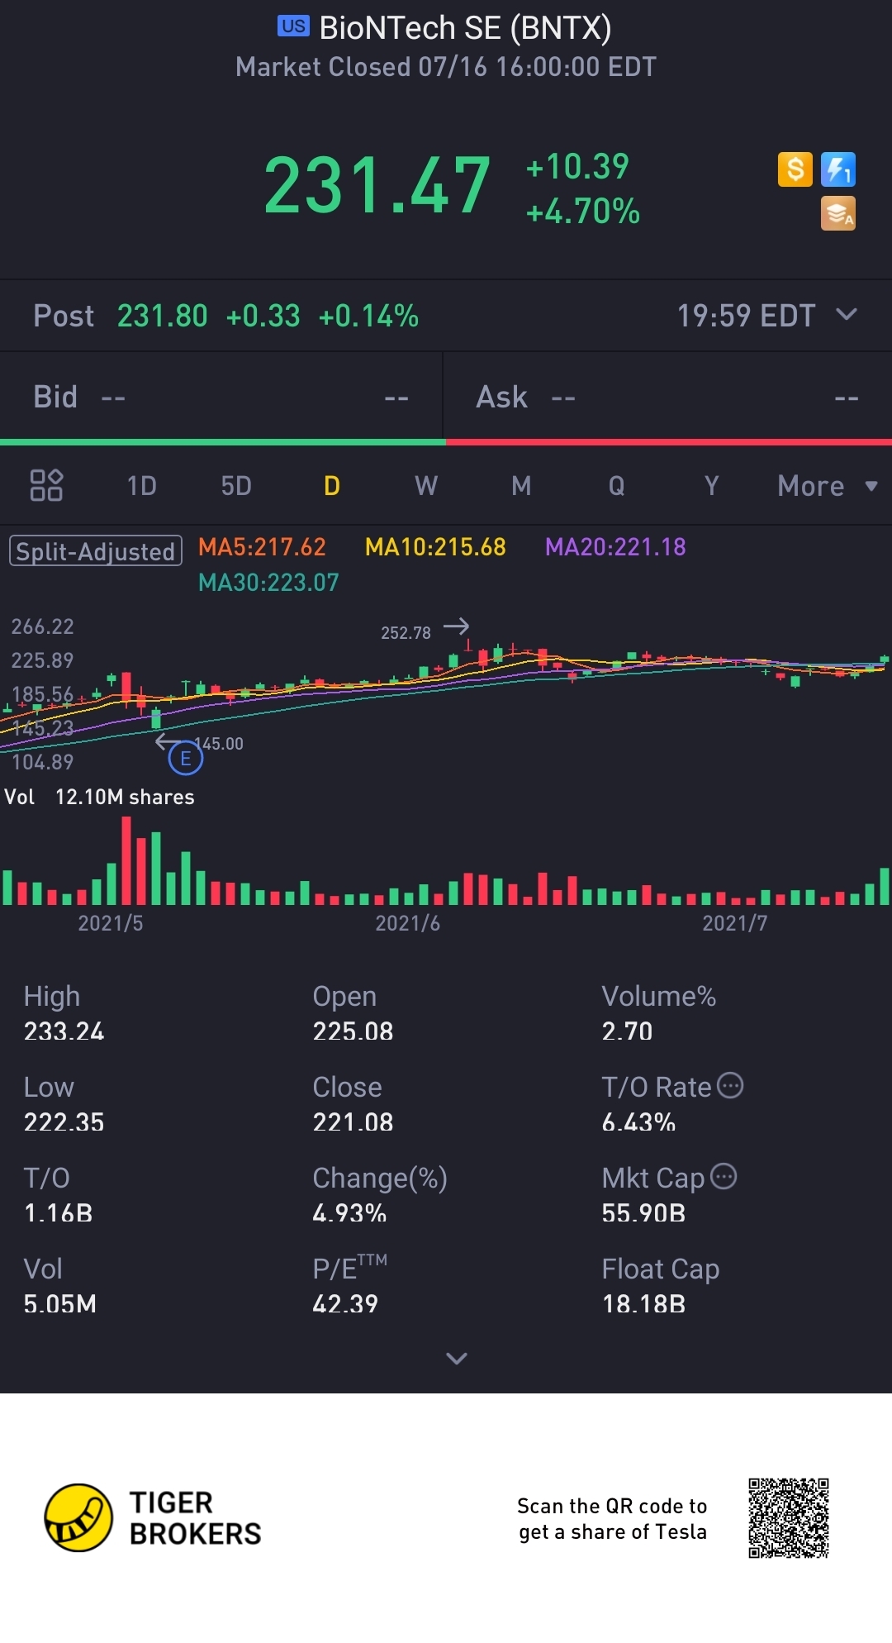The width and height of the screenshot is (892, 1643).
Task: Tap the P/E TTM 42.39 value
Action: click(345, 1303)
